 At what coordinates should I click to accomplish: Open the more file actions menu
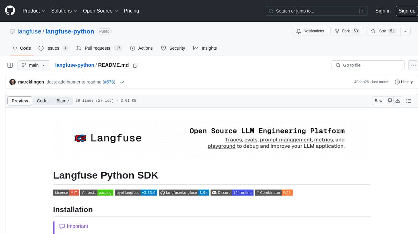point(413,65)
